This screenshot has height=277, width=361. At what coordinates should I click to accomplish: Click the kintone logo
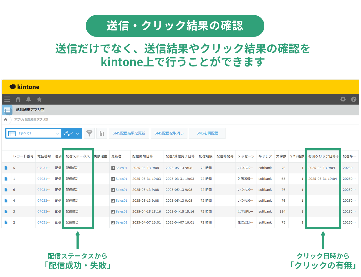(x=24, y=87)
